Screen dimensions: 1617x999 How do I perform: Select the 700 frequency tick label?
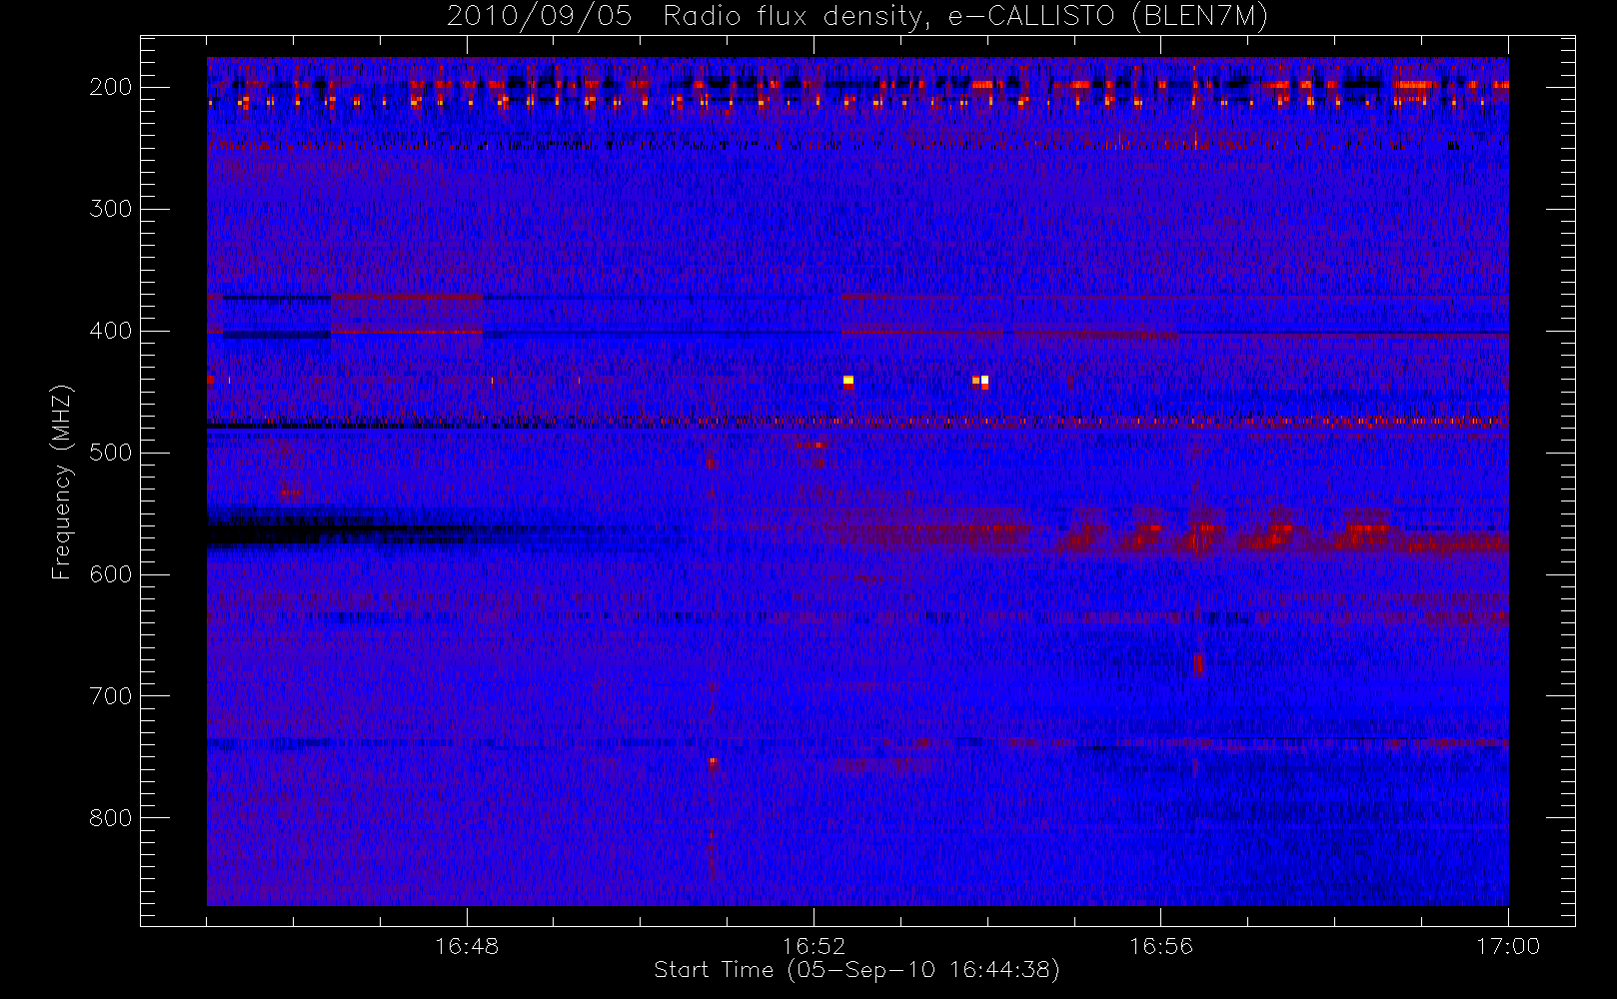click(111, 696)
